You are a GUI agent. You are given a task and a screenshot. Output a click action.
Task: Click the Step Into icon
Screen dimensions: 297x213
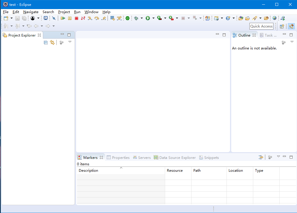[90, 18]
